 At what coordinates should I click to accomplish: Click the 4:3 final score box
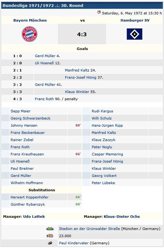tap(82, 34)
